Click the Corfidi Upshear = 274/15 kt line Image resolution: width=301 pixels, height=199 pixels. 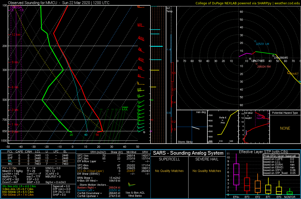click(x=99, y=196)
